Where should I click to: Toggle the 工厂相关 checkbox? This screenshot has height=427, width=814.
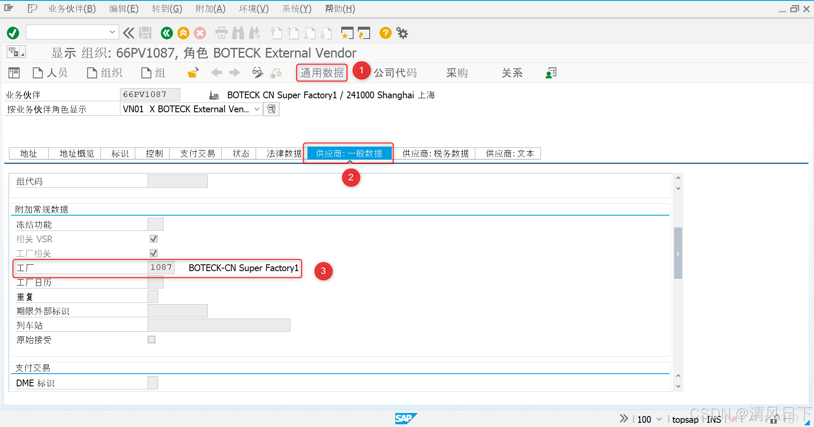click(x=153, y=253)
